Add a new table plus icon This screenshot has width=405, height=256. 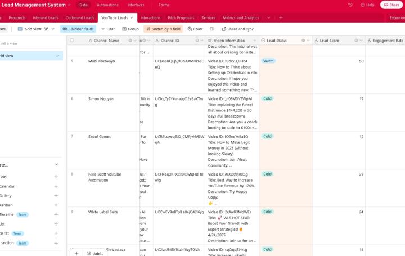281,18
